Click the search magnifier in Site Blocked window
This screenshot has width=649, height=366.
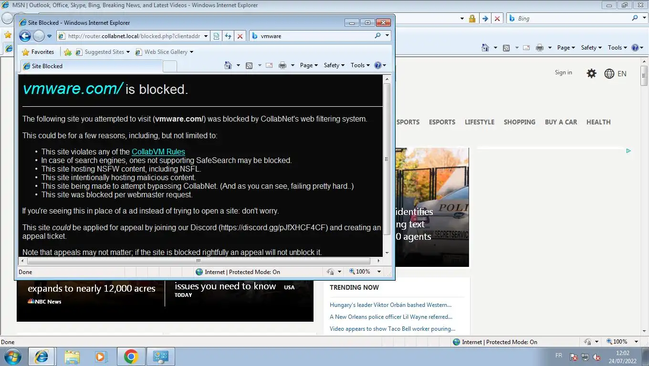(x=378, y=36)
